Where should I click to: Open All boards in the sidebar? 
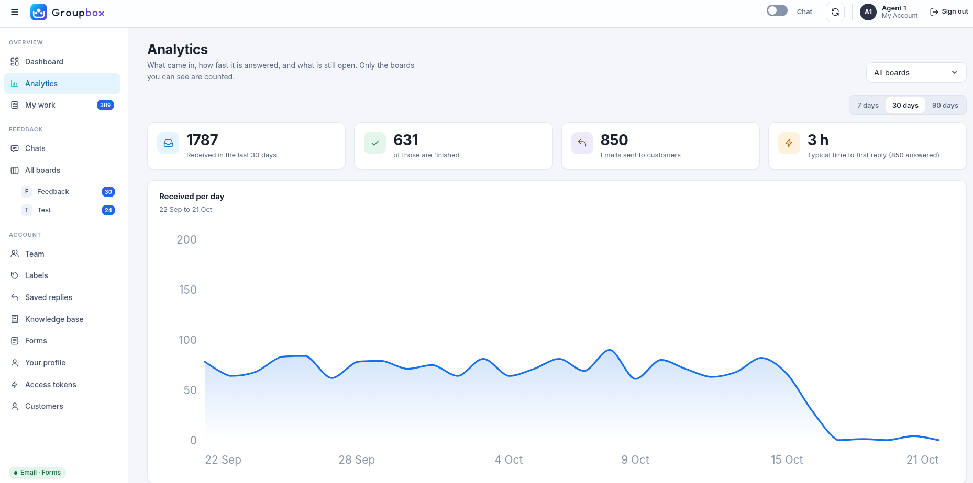(x=62, y=170)
